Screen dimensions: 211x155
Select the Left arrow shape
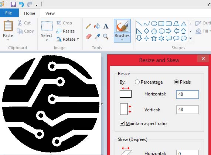pyautogui.click(x=176, y=31)
